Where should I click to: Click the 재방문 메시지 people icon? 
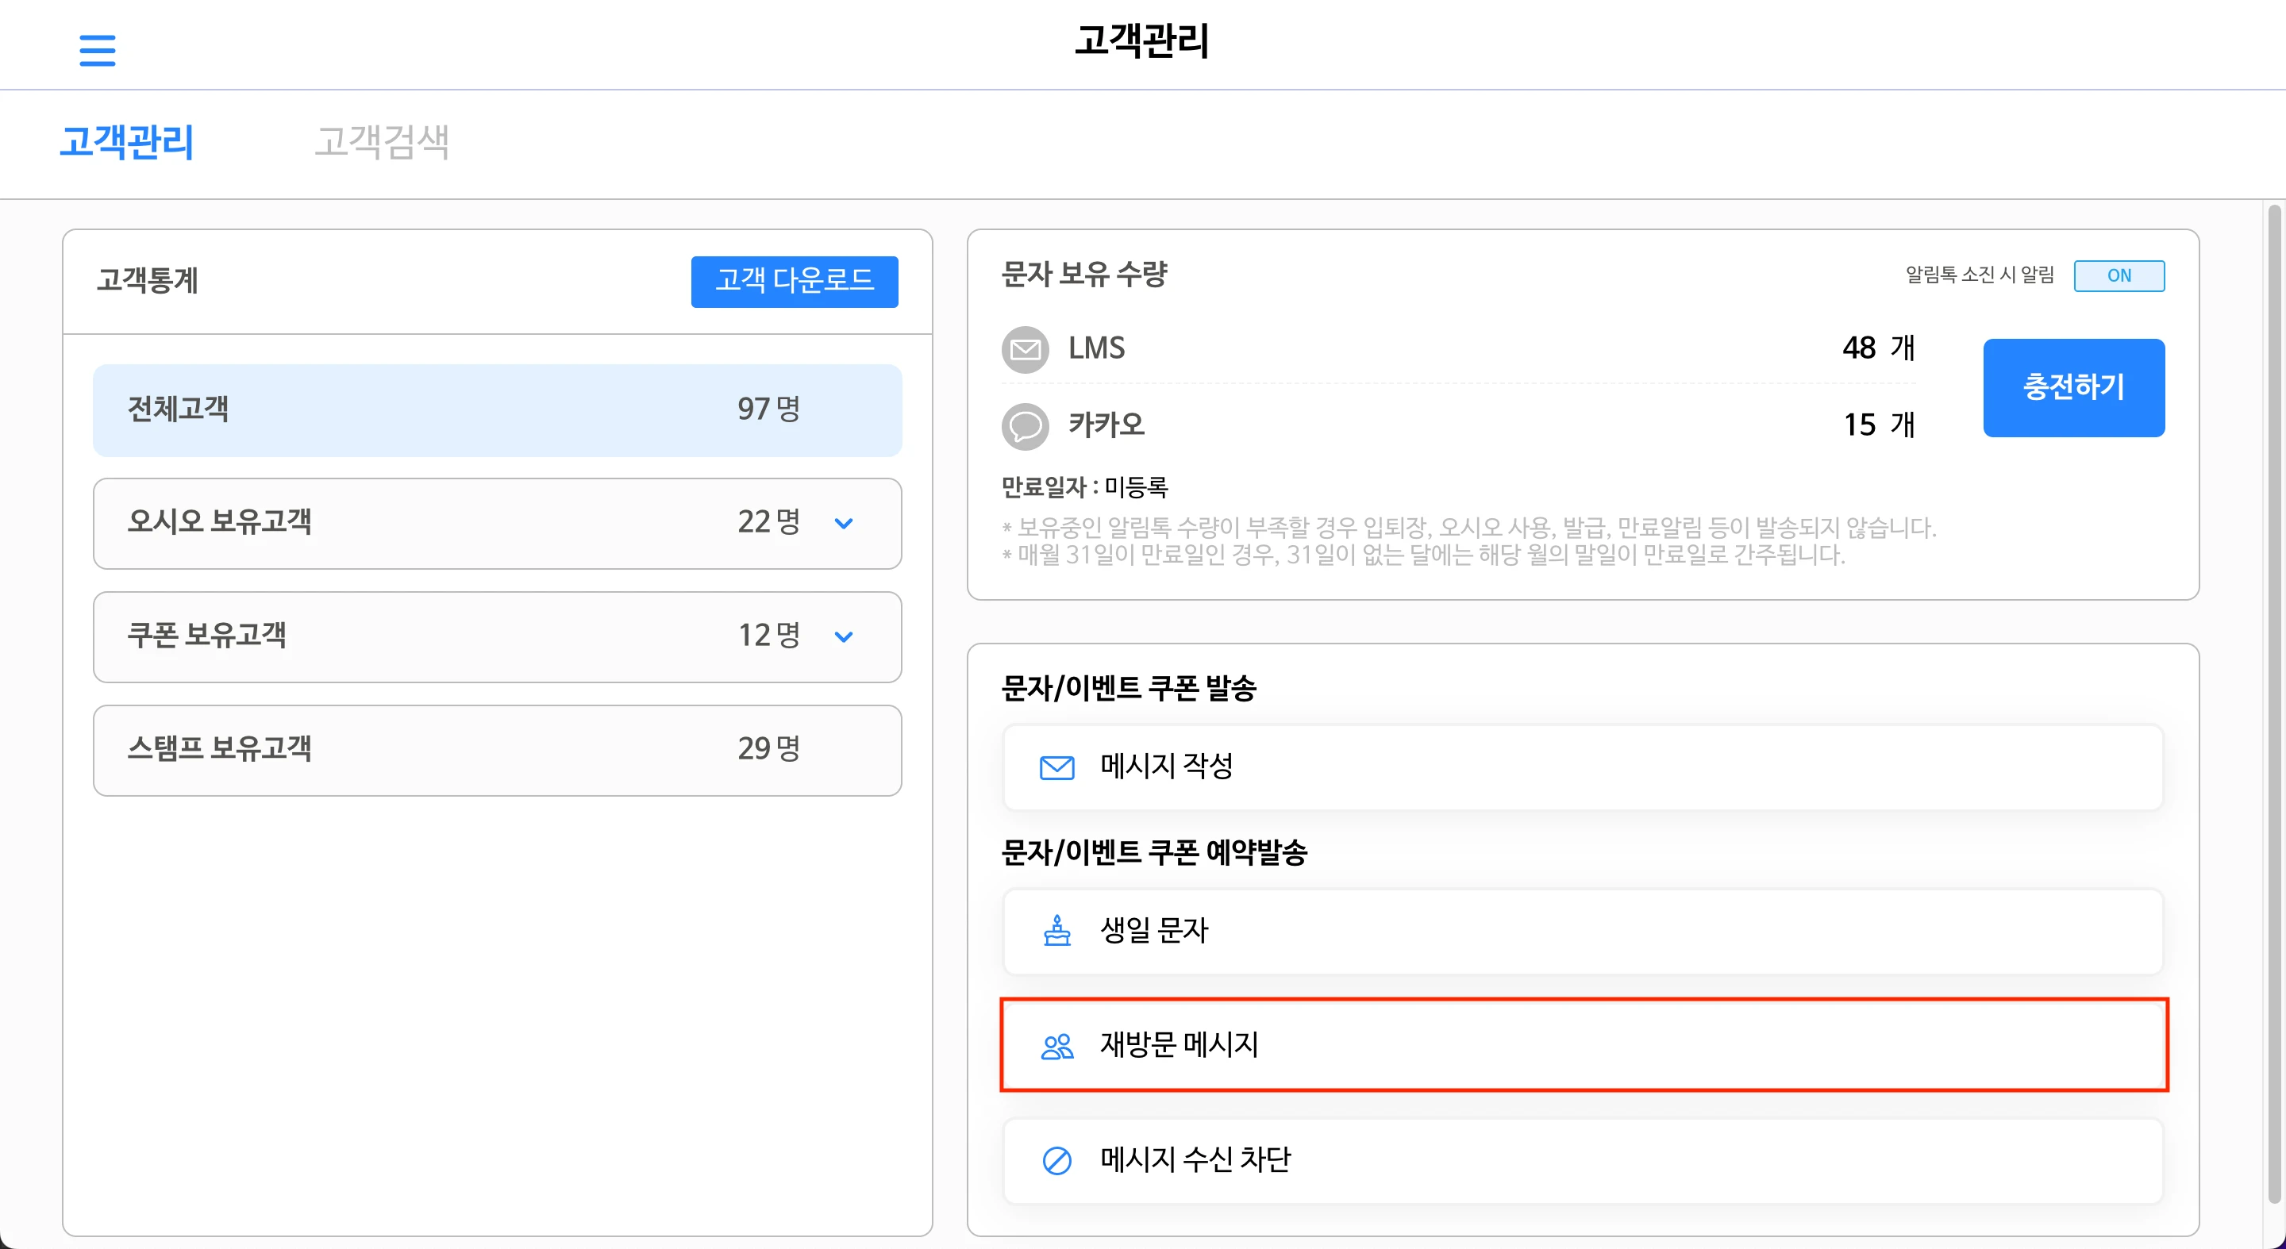pyautogui.click(x=1056, y=1047)
